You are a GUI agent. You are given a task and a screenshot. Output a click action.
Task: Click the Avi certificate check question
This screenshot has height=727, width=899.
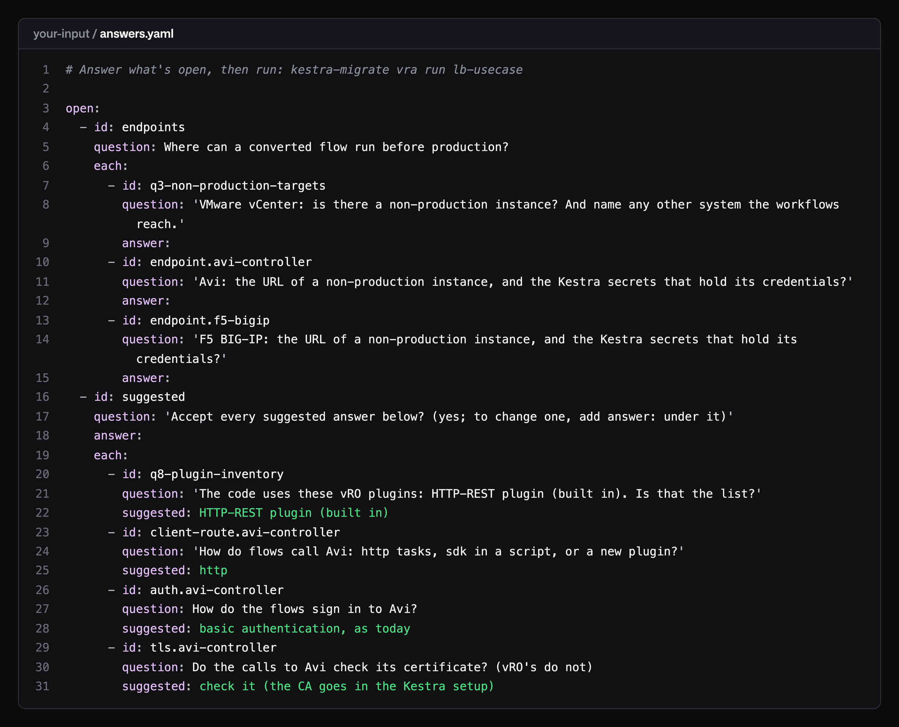tap(392, 667)
